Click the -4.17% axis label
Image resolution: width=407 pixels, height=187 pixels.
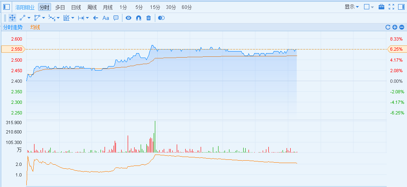(397, 102)
